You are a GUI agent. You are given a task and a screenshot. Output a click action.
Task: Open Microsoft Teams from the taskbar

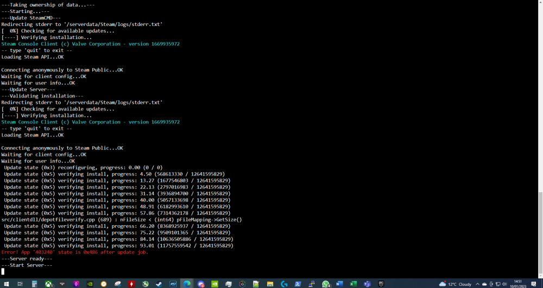[x=367, y=284]
